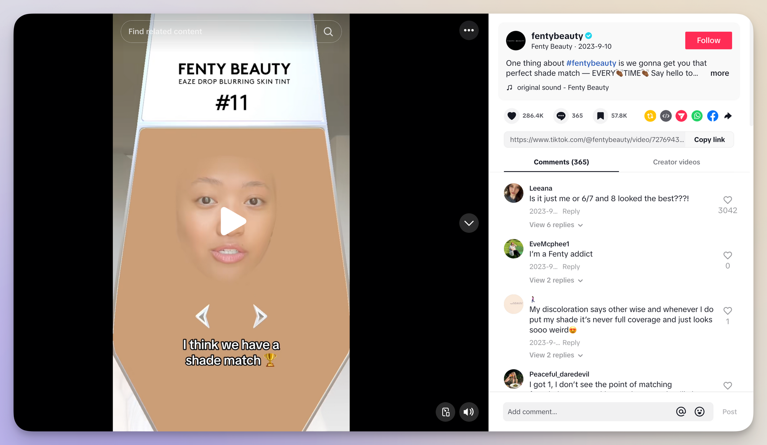Expand View 2 replies under EveMcphee1
Screen dimensions: 767x445
(x=556, y=280)
